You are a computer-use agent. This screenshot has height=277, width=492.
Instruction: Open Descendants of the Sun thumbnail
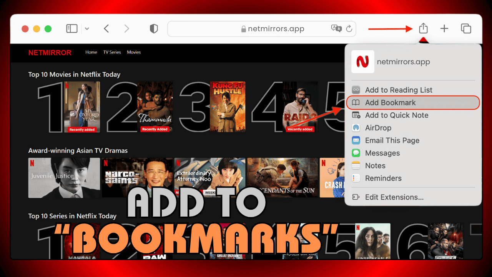(x=283, y=178)
